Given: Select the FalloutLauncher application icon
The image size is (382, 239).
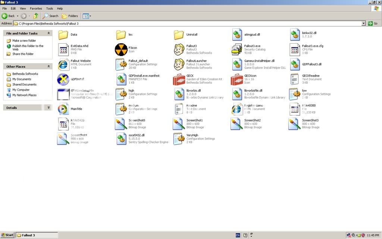Looking at the screenshot, I should pos(179,64).
